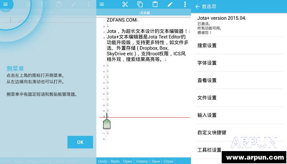
Task: Tap History in the bottom editor toolbar
Action: pyautogui.click(x=142, y=161)
